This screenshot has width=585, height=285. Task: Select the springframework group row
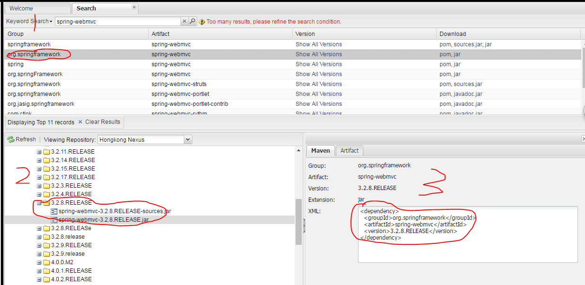coord(293,44)
